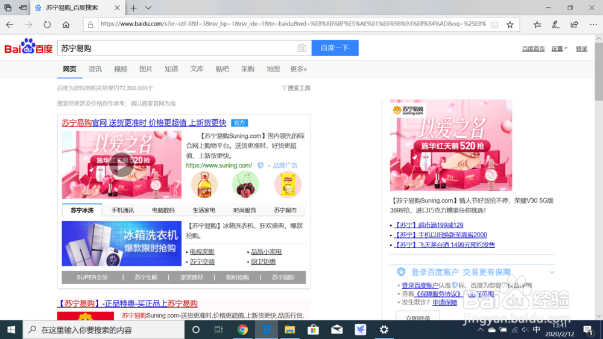Expand 更多» search categories

click(x=298, y=69)
